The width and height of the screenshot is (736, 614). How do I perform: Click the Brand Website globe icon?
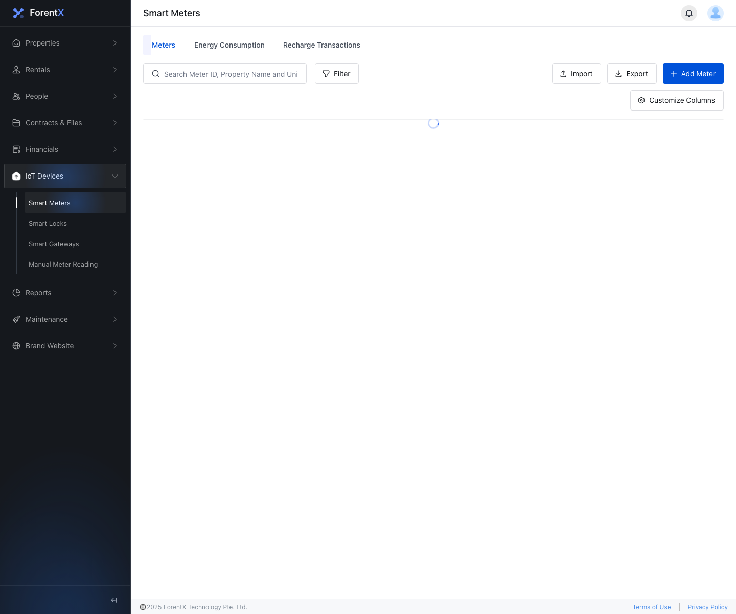tap(16, 346)
